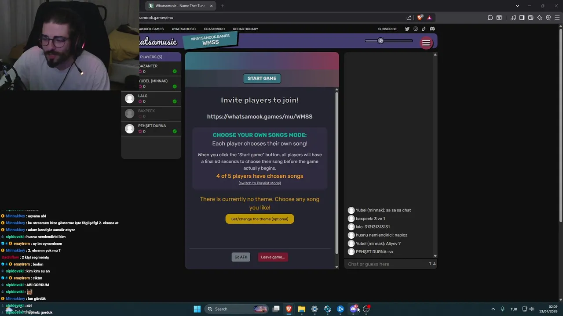
Task: Click the Whatsamusic logo
Action: tap(157, 42)
